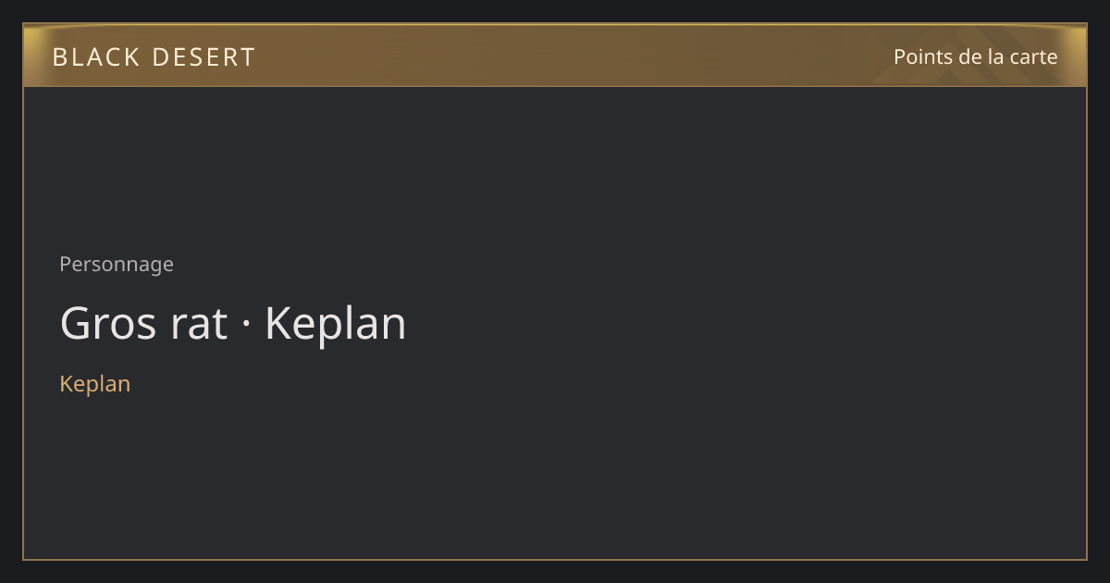Click the BLACK DESERT logo text
The width and height of the screenshot is (1110, 583).
coord(154,57)
